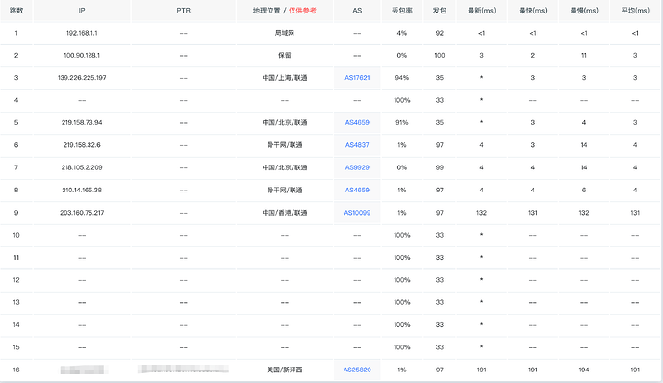This screenshot has width=663, height=383.
Task: Click 中国/北京/联通 in hop 7 row
Action: [285, 167]
